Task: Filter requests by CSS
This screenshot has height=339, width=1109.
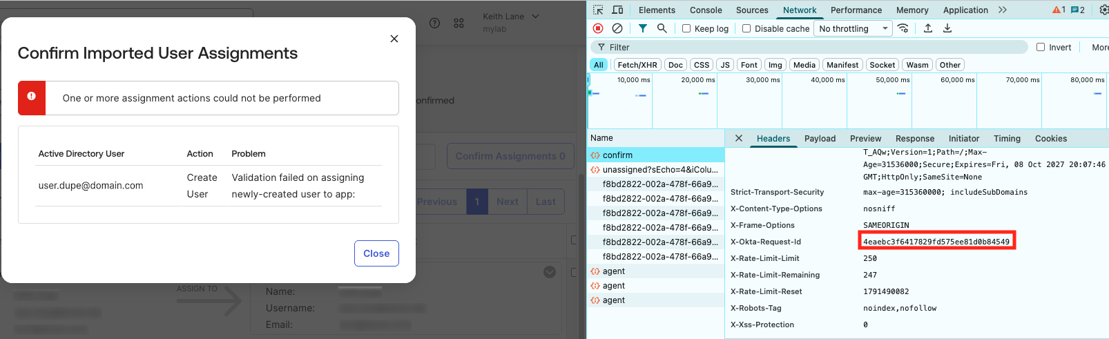Action: 702,65
